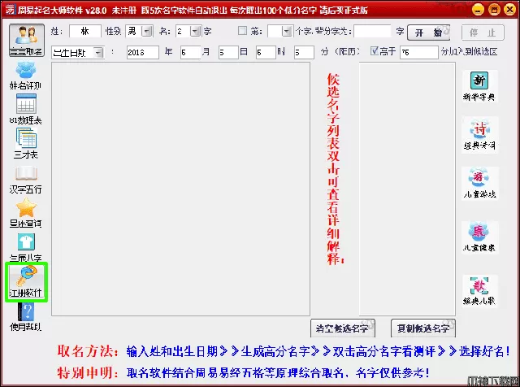Click the 清空候选名字 clear button
Viewport: 520px width, 387px height.
click(343, 328)
